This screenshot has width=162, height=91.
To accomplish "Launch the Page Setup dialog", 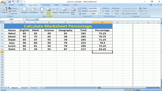I will click(75, 16).
